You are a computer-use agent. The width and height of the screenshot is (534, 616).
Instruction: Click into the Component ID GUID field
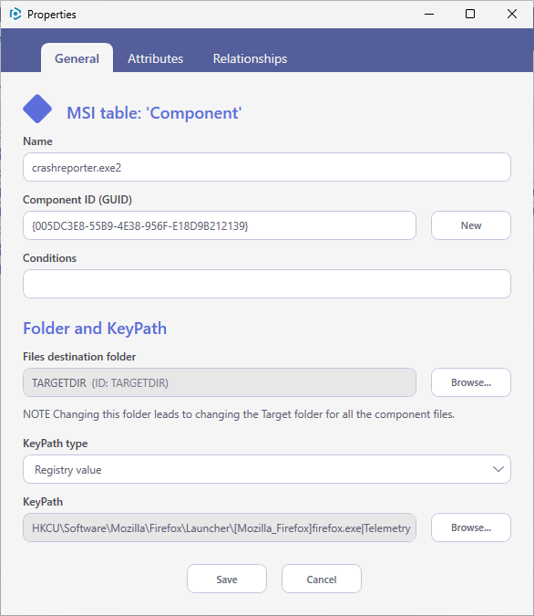click(220, 225)
